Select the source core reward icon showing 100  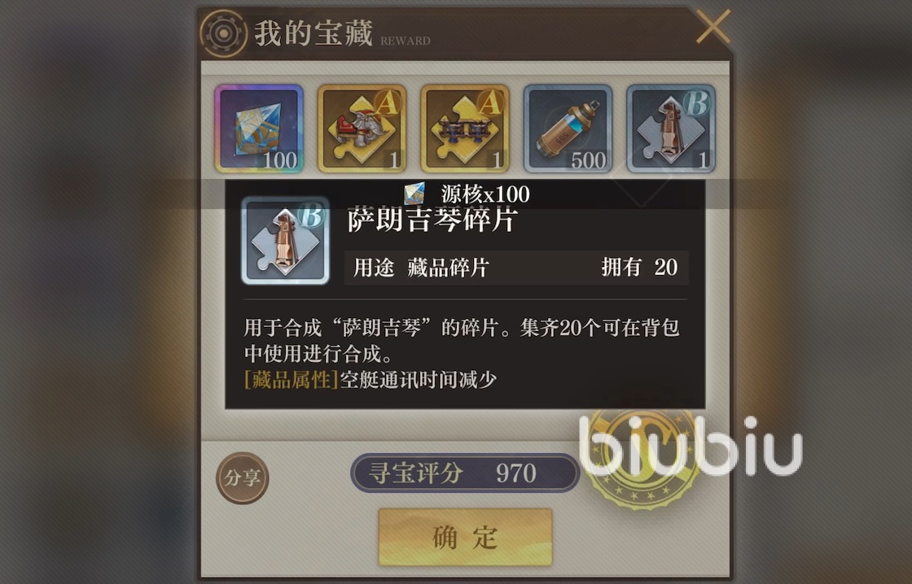click(x=259, y=129)
